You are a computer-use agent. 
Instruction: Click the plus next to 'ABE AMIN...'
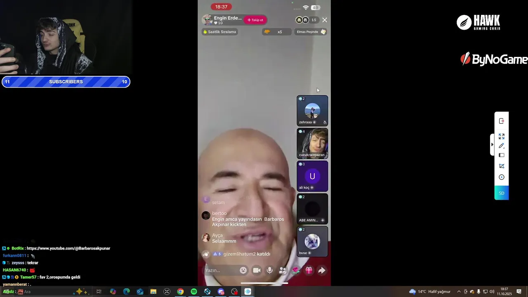click(x=323, y=220)
